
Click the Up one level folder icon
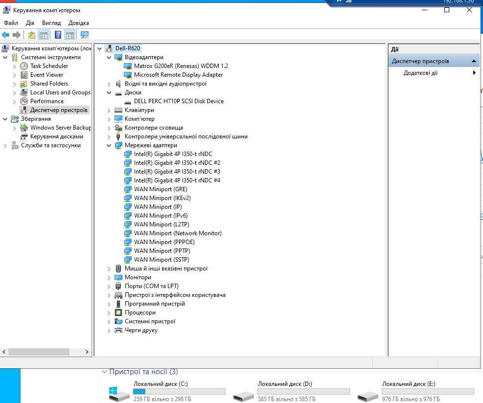(32, 35)
